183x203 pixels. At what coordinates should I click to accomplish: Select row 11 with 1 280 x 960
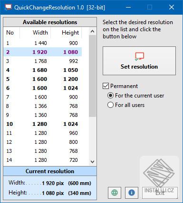pos(42,133)
